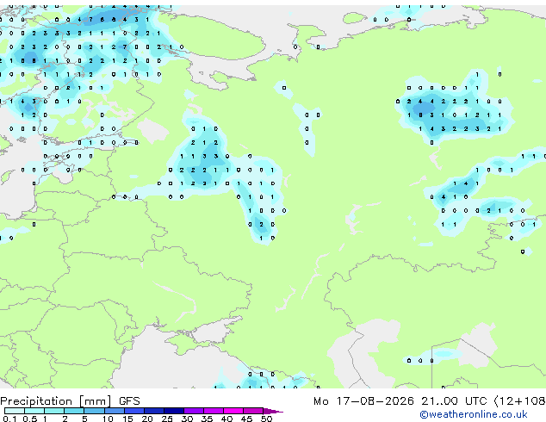Click the legend label 0.1
The height and width of the screenshot is (422, 546).
[9, 419]
